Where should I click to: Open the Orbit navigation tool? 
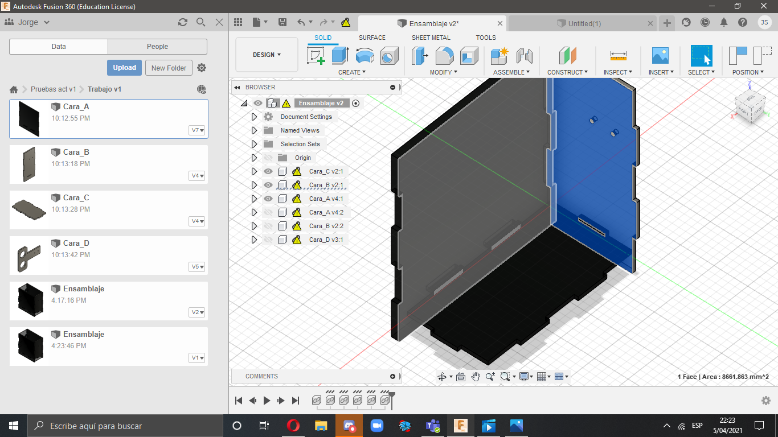pos(441,377)
